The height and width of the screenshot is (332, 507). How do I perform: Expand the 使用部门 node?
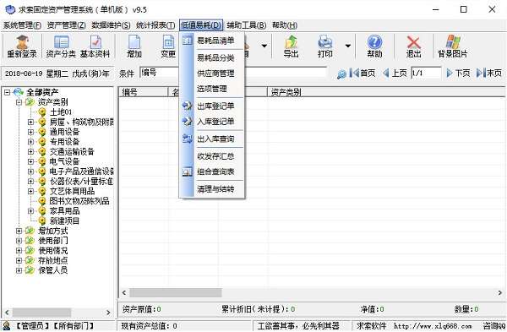click(x=19, y=241)
